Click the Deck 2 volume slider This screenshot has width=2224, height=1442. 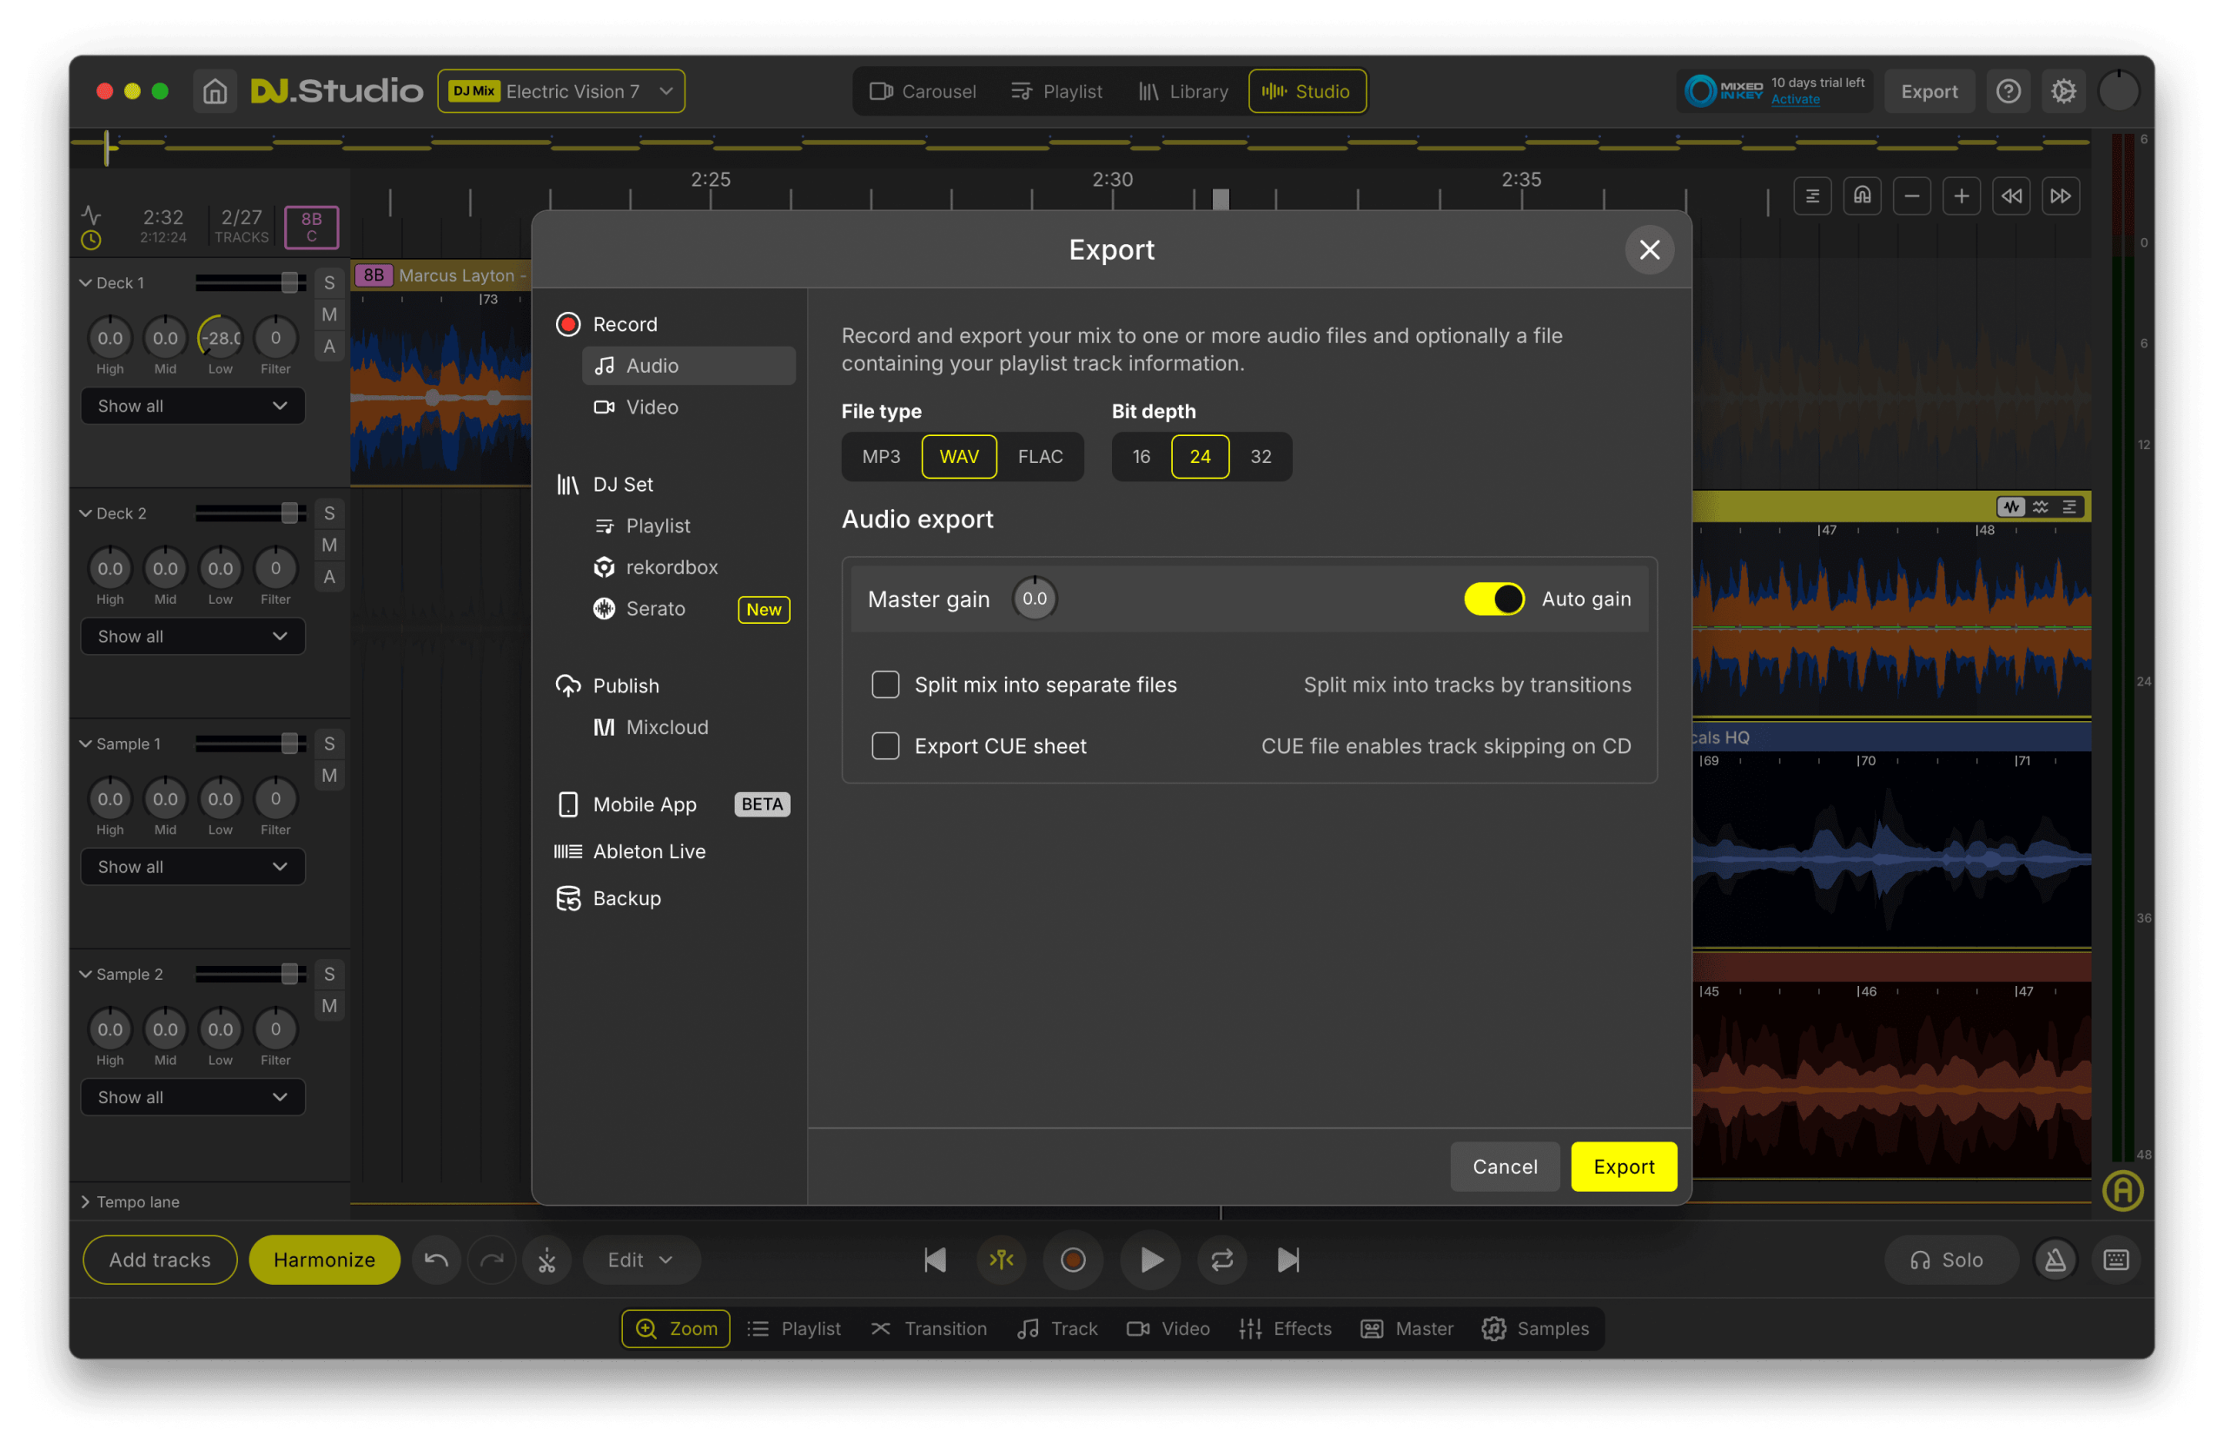click(x=289, y=513)
